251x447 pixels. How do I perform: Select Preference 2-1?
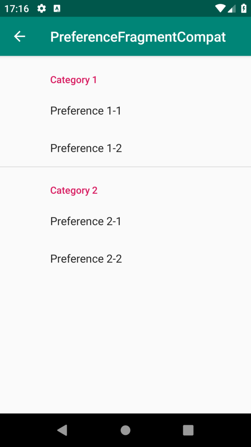(x=85, y=221)
